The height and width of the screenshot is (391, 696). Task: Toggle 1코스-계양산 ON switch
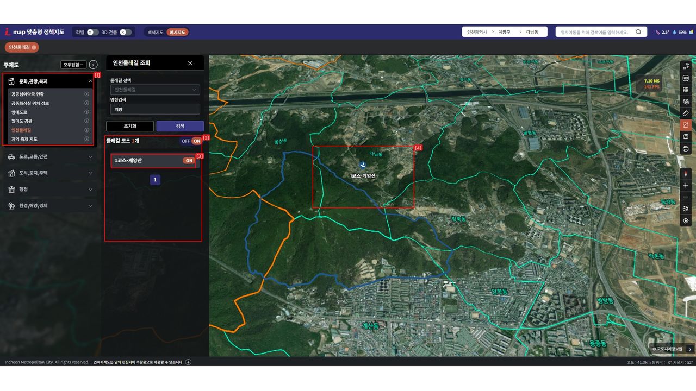tap(189, 161)
